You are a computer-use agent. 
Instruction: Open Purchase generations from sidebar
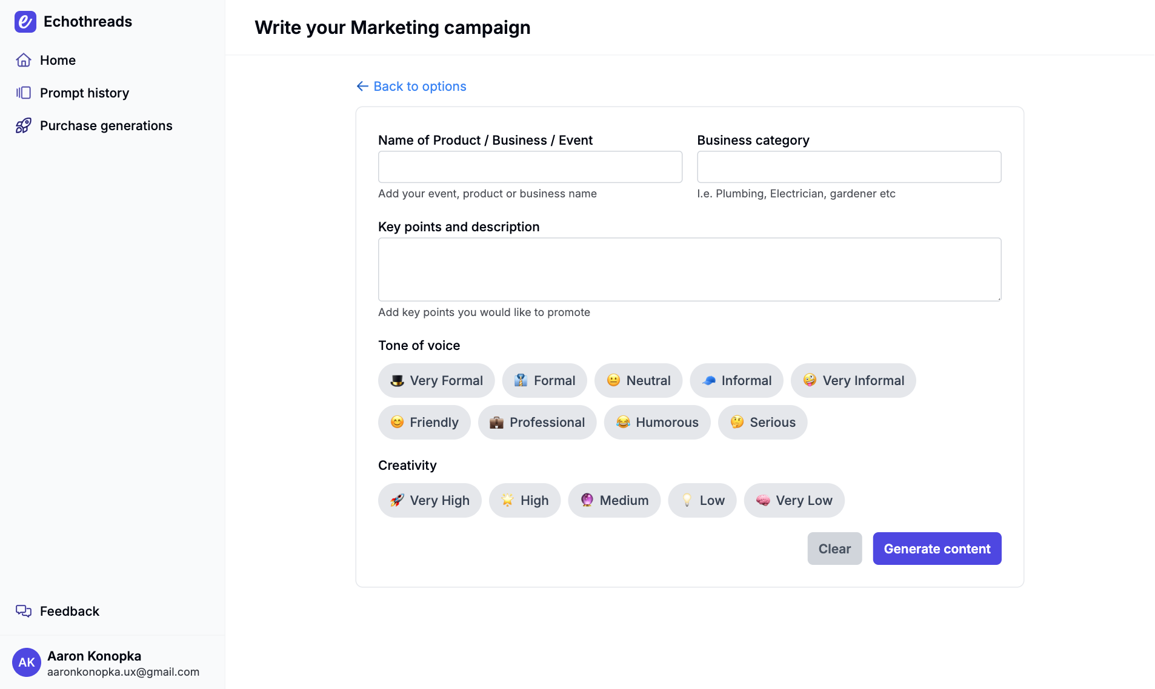coord(106,125)
